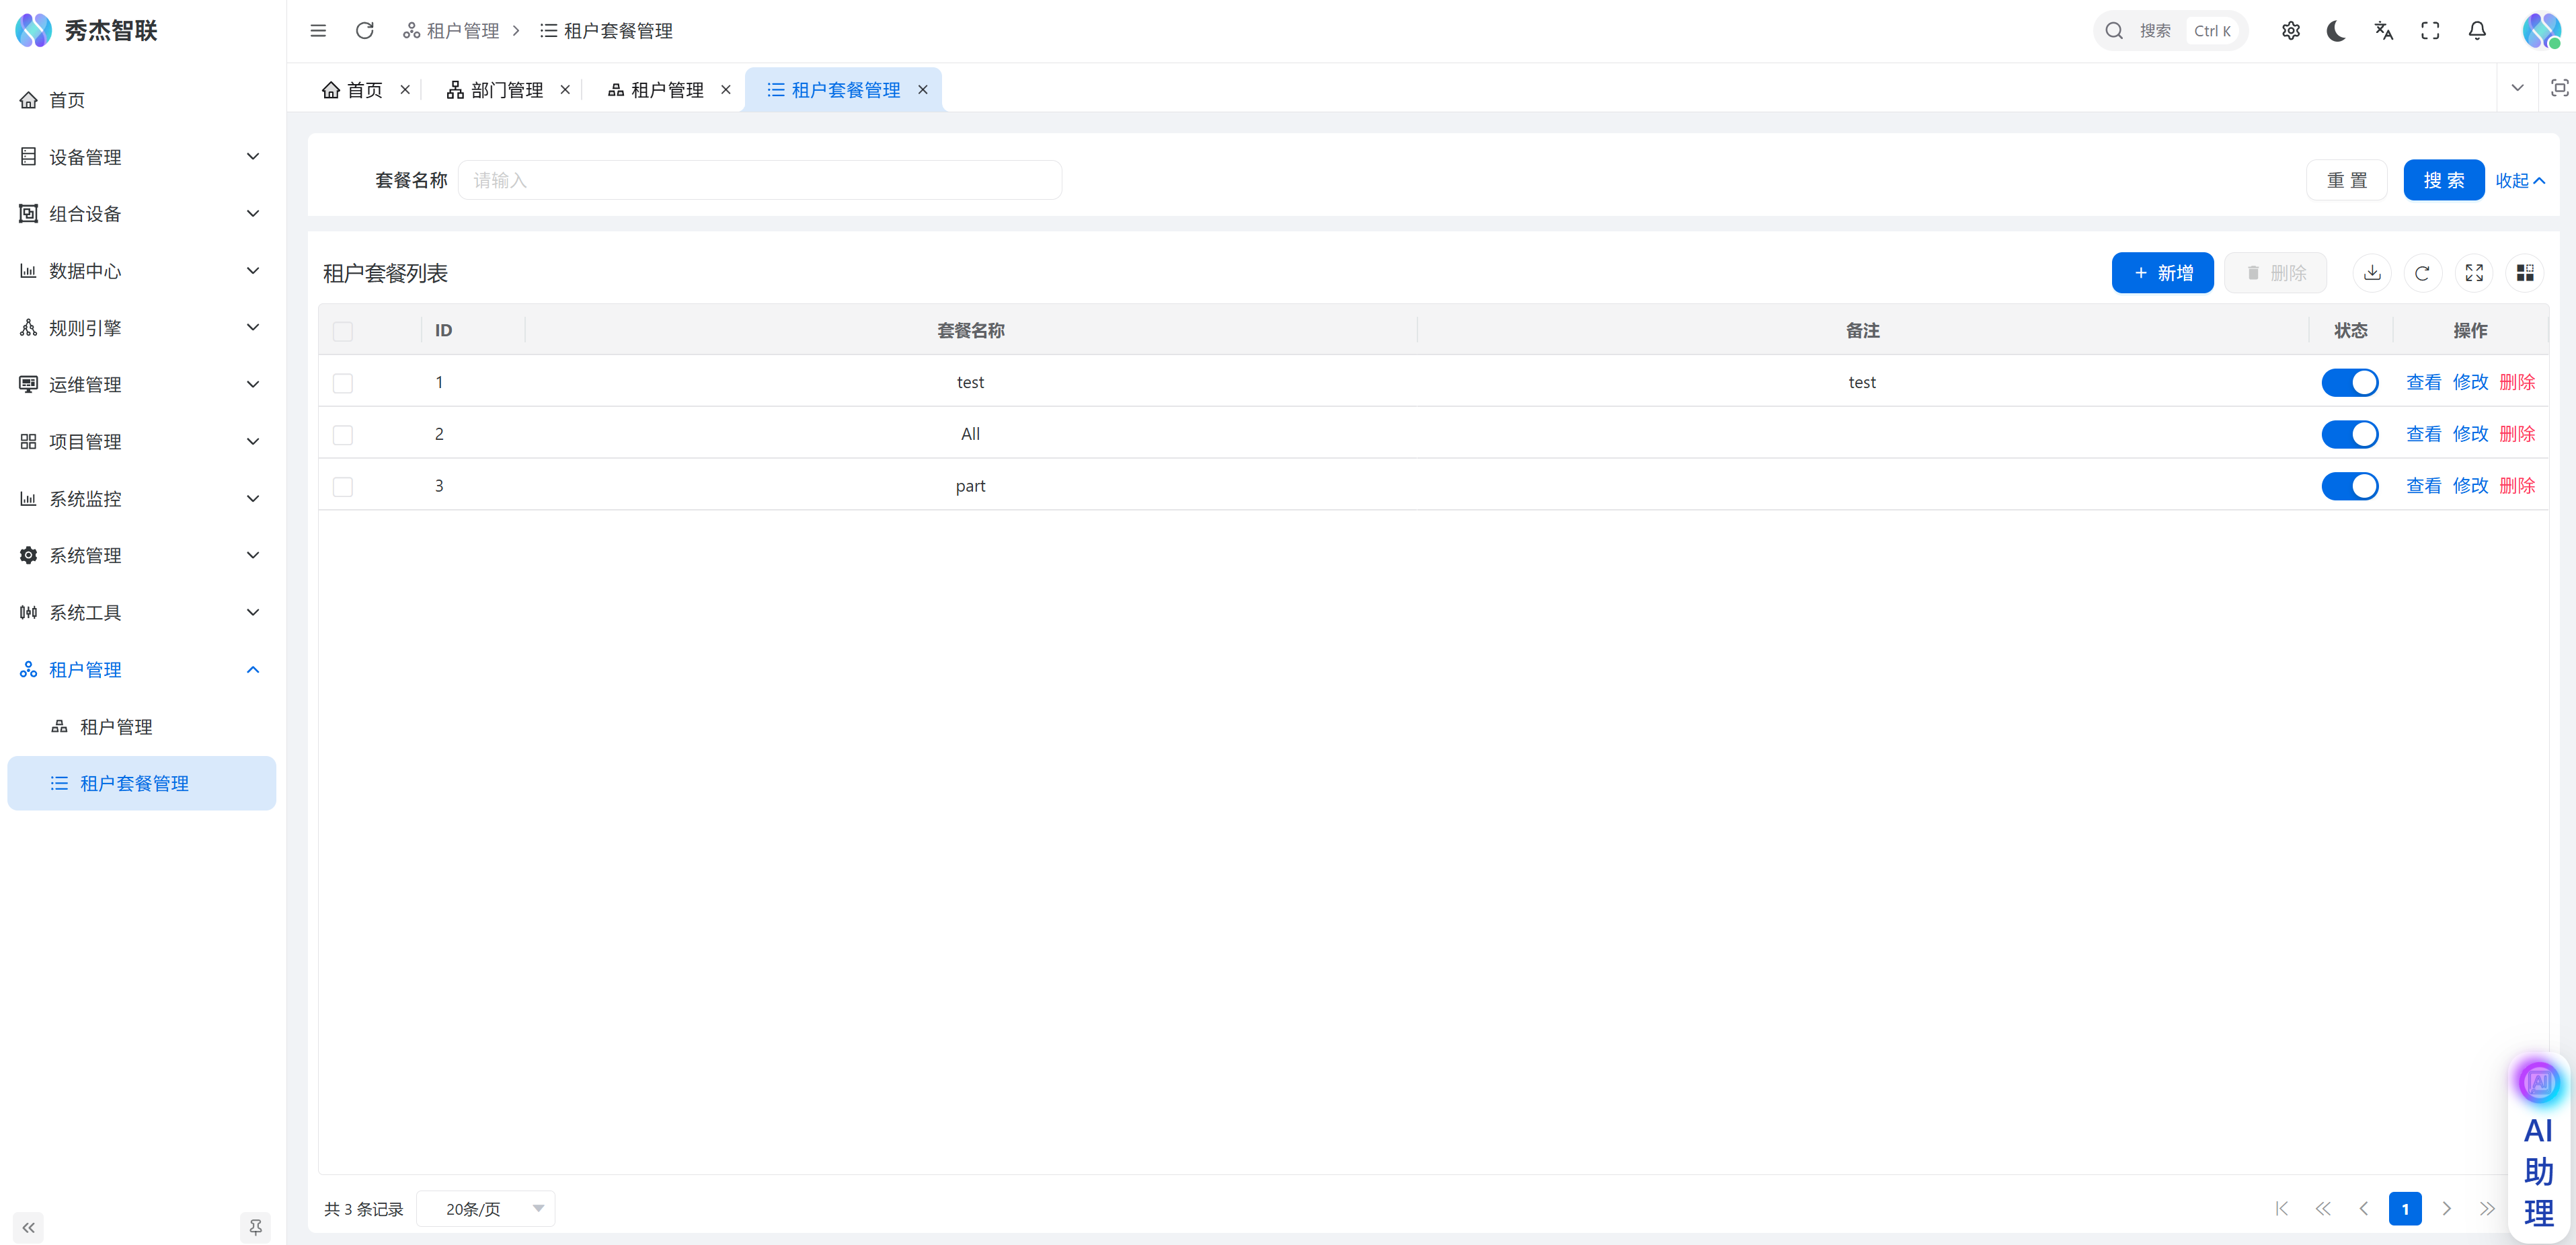Toggle status switch for test package
Viewport: 2576px width, 1245px height.
(x=2349, y=382)
